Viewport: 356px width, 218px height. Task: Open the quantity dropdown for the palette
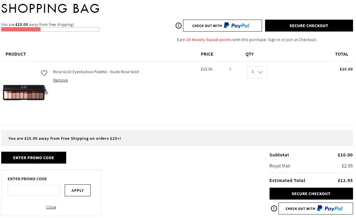(257, 72)
